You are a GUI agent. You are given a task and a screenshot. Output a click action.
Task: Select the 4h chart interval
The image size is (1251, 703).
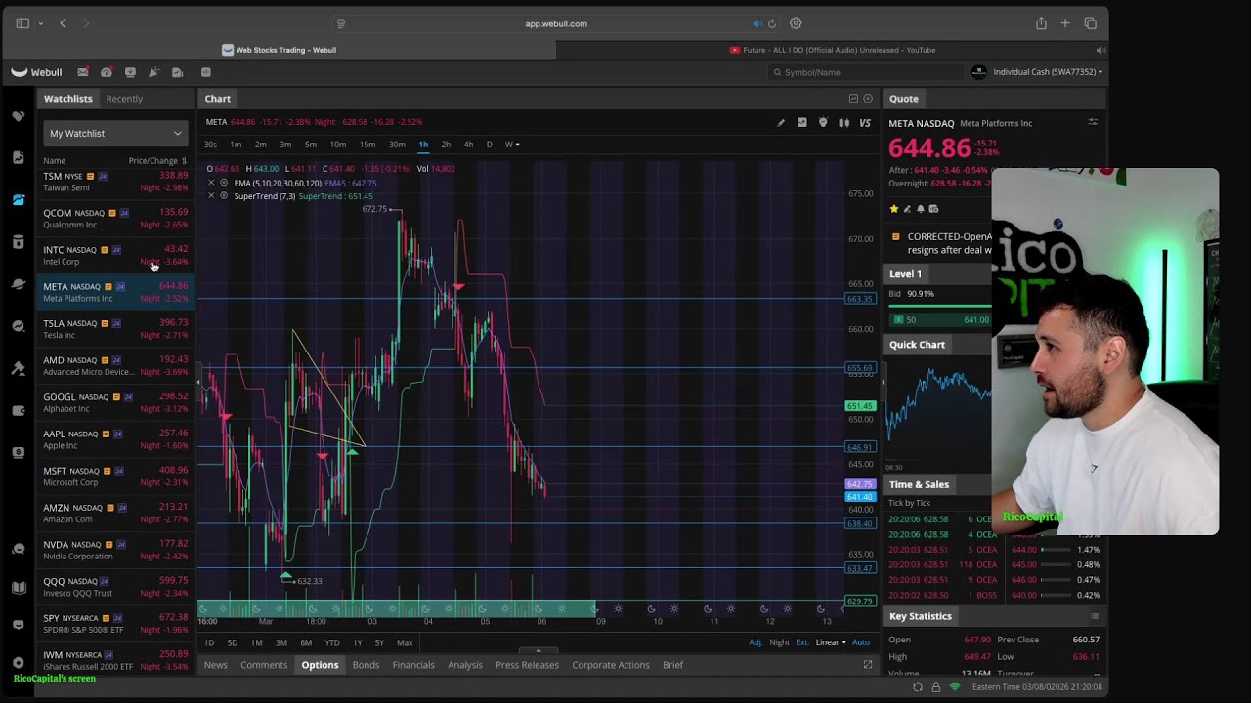click(468, 145)
